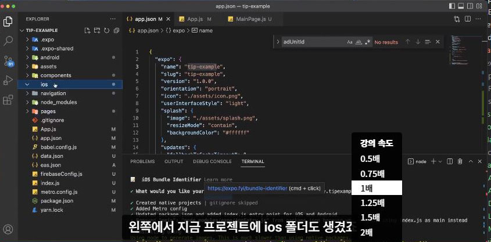Toggle find in selection
The height and width of the screenshot is (242, 491).
(x=428, y=42)
